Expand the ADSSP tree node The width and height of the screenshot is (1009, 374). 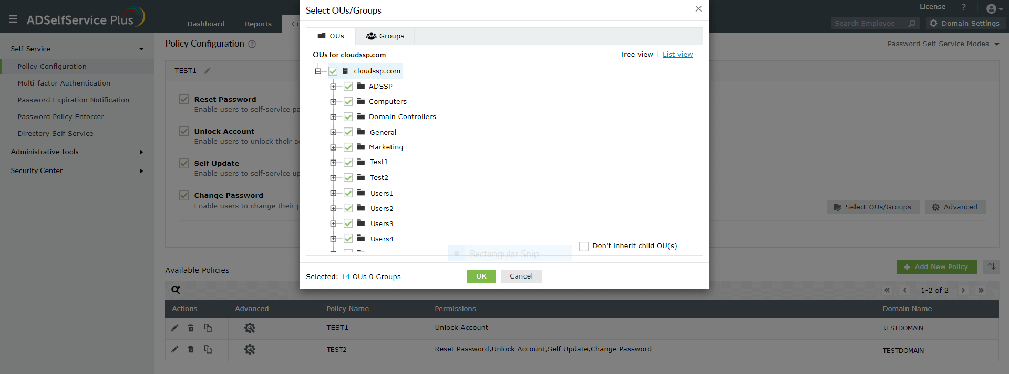click(333, 87)
